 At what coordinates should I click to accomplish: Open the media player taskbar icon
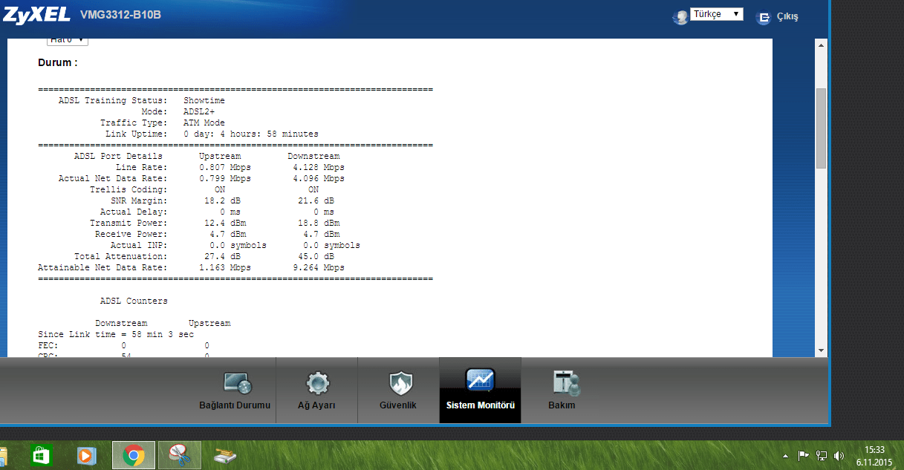[87, 454]
